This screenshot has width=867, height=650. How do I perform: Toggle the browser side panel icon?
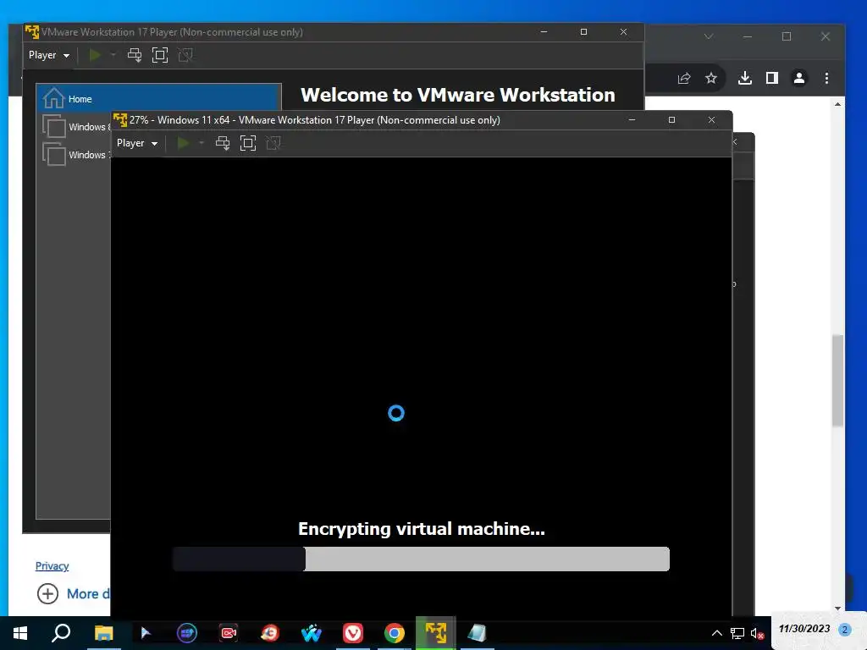tap(772, 79)
